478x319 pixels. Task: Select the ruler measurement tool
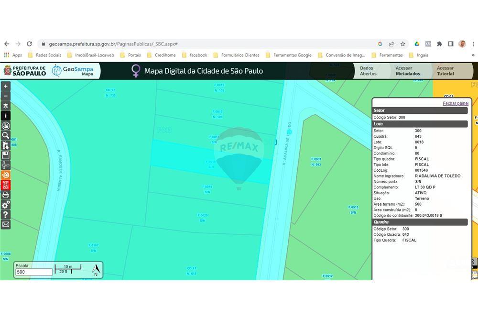(x=6, y=165)
